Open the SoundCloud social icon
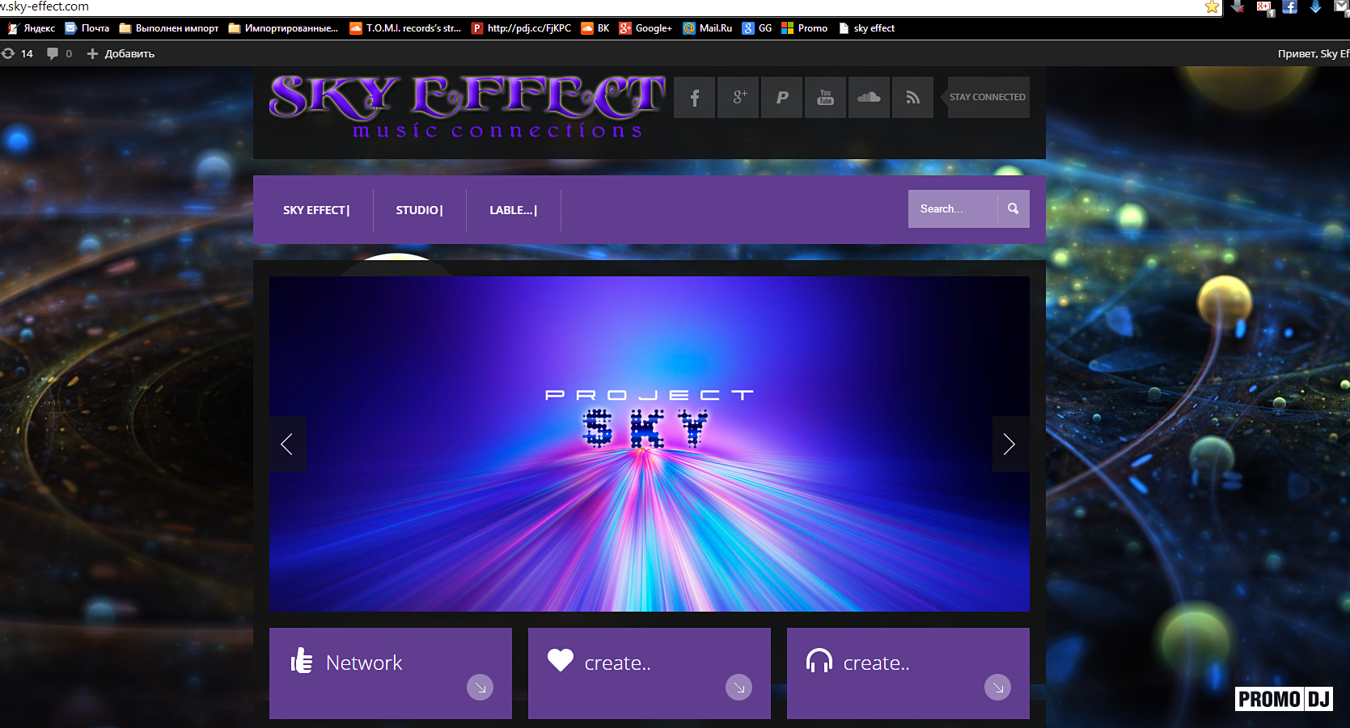1350x728 pixels. coord(869,98)
